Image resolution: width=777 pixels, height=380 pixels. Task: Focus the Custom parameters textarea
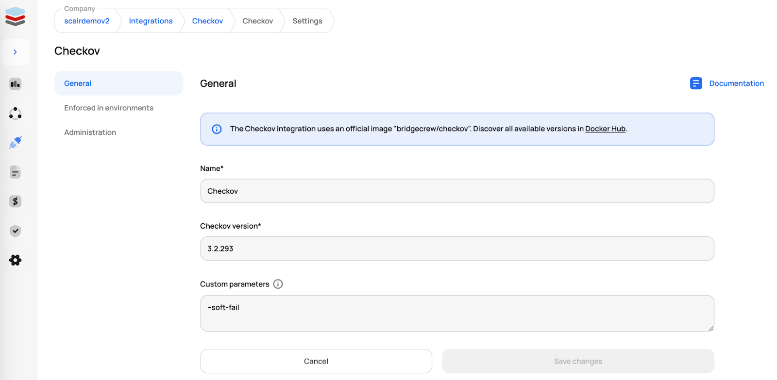(x=457, y=314)
